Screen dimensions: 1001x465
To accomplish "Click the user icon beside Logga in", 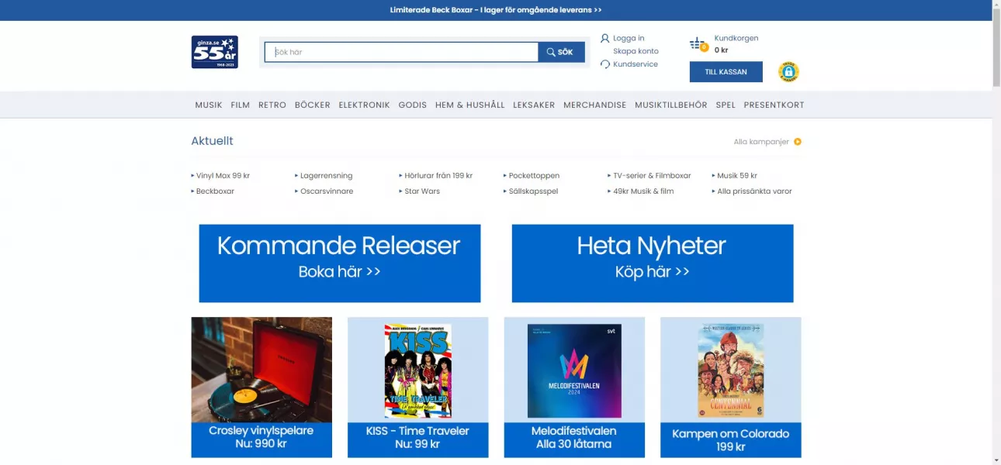I will (605, 38).
